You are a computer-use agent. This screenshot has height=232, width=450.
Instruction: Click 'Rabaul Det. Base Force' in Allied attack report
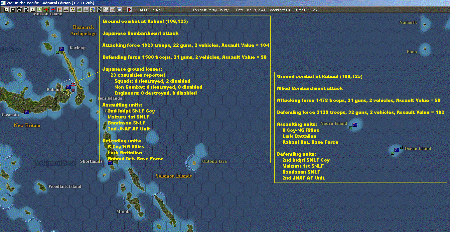point(310,142)
